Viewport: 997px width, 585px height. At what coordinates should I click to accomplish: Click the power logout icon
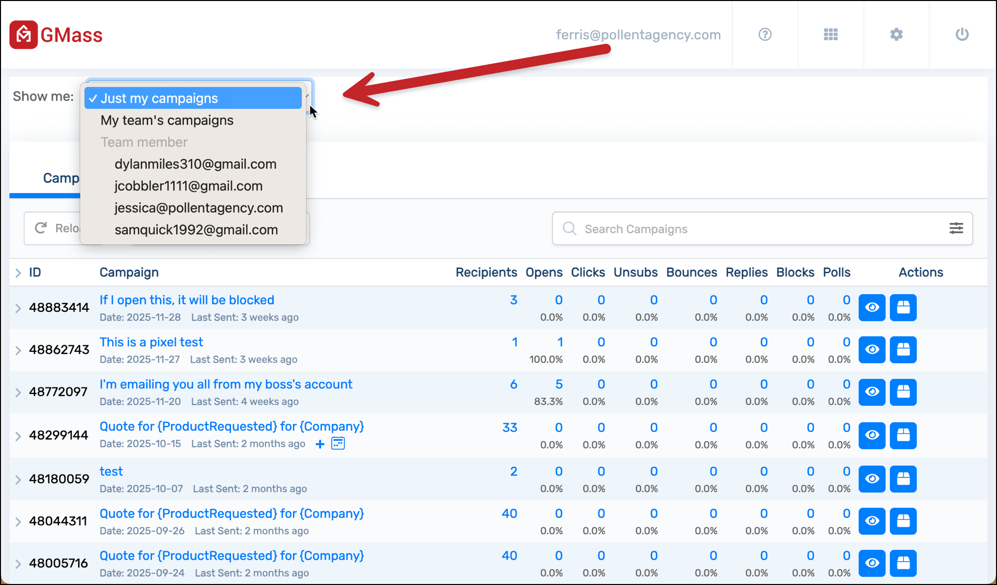coord(962,34)
